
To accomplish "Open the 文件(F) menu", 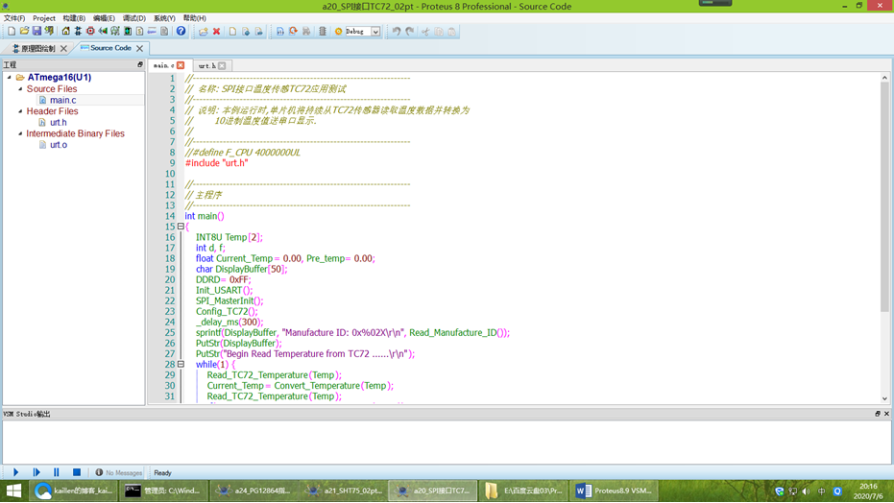I will [x=14, y=18].
